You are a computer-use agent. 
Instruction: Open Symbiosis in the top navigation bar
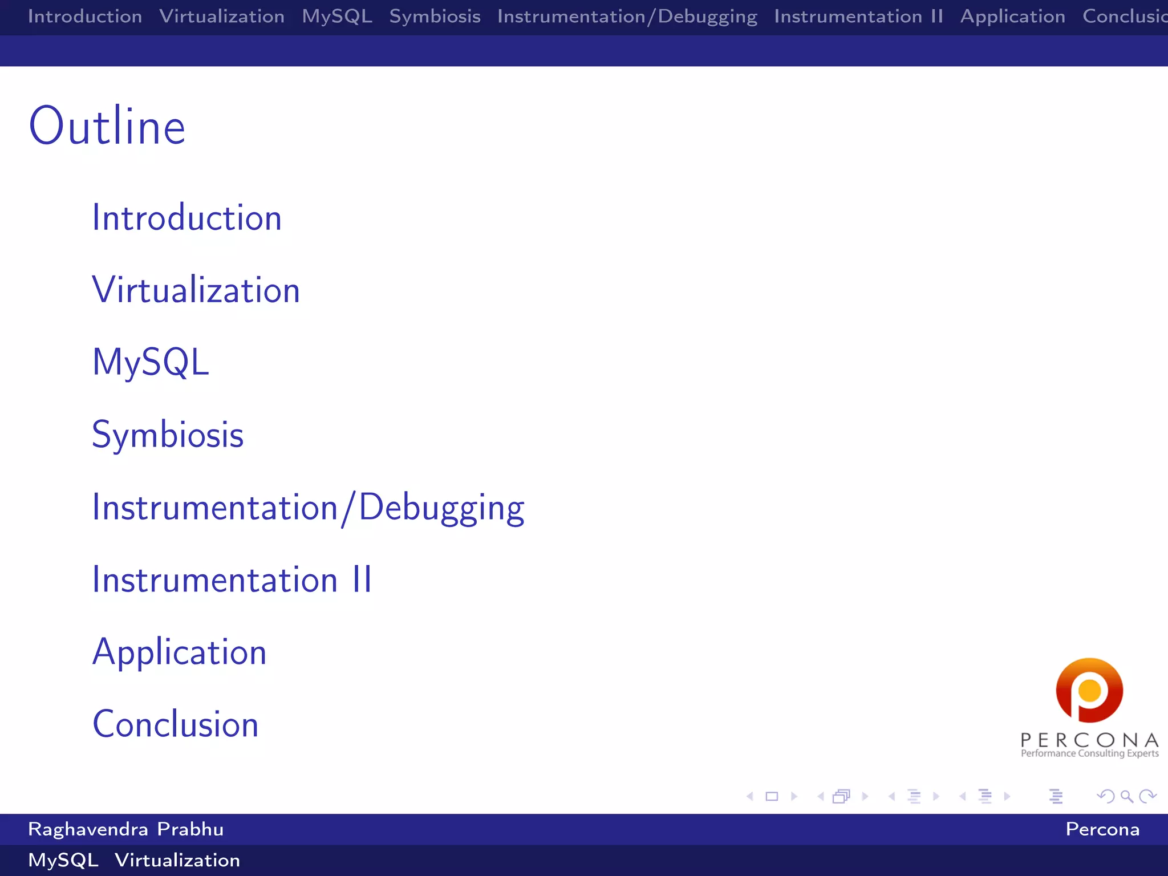(435, 17)
